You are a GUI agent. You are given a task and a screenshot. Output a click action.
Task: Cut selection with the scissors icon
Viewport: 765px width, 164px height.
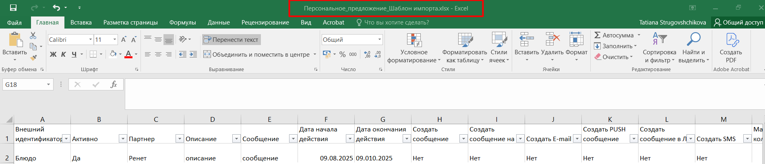coord(33,36)
